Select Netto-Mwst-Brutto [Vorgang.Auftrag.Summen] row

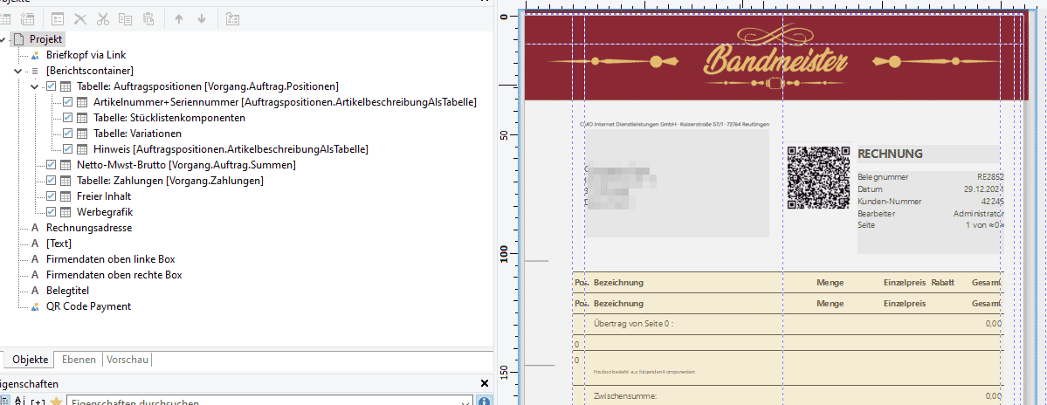pos(186,165)
